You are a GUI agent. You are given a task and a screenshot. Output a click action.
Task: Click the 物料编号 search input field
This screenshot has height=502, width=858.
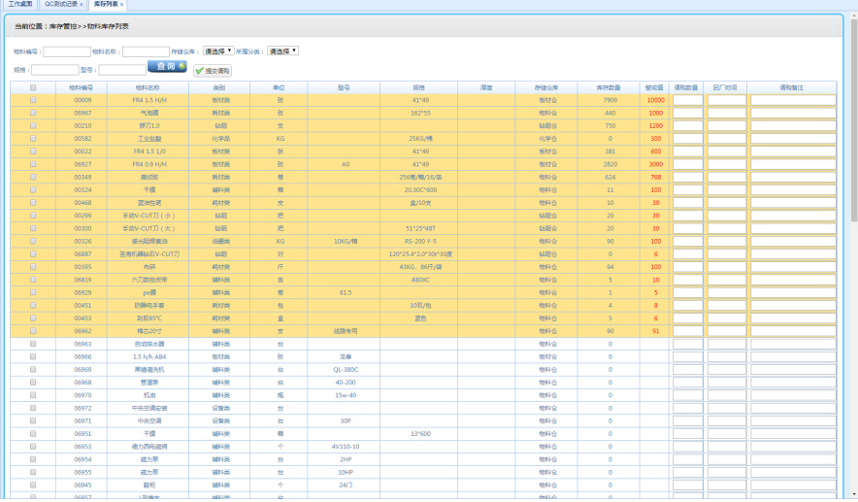(x=67, y=51)
